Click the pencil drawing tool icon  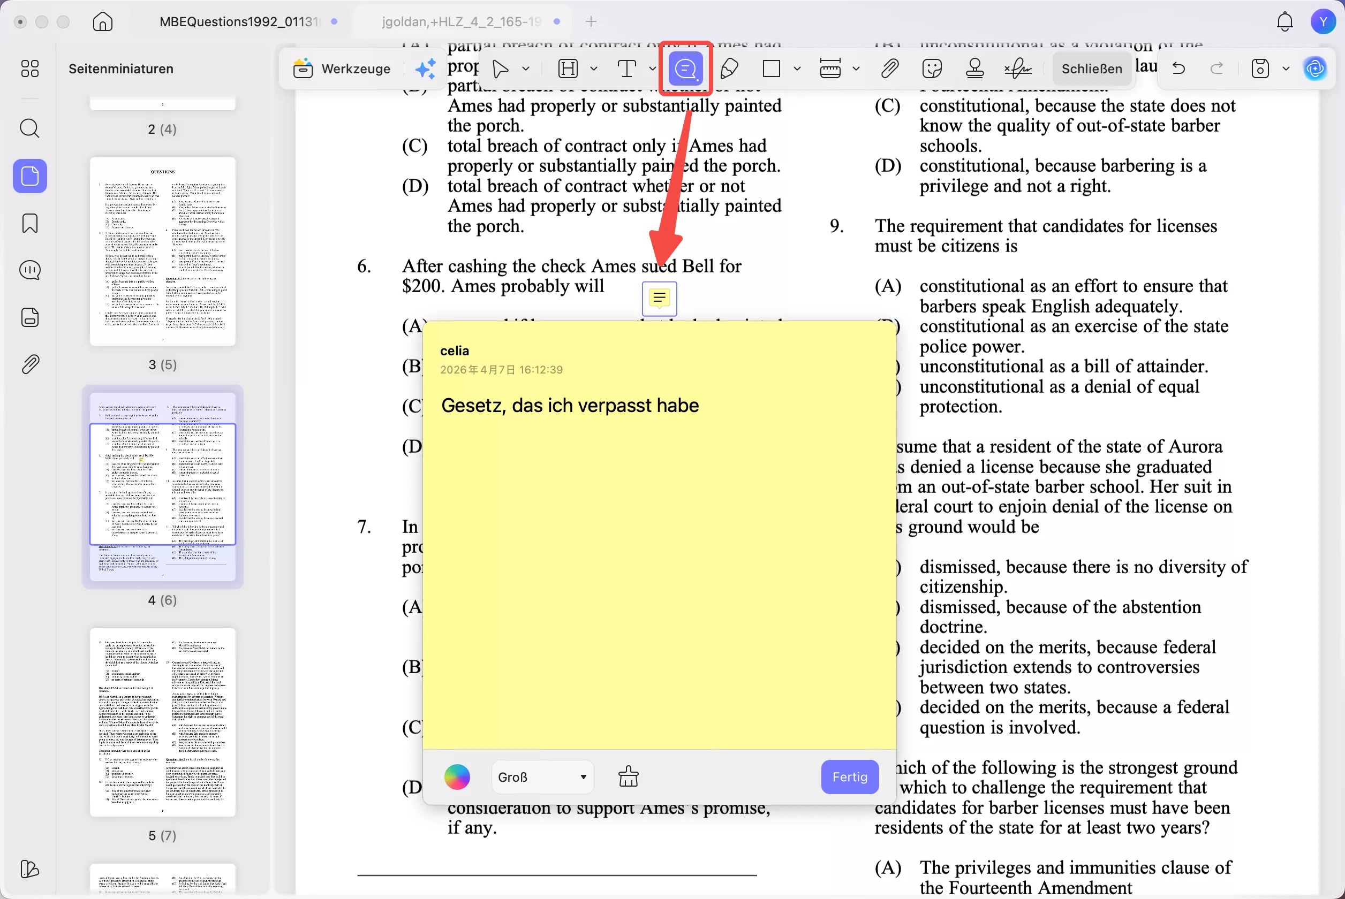coord(729,69)
